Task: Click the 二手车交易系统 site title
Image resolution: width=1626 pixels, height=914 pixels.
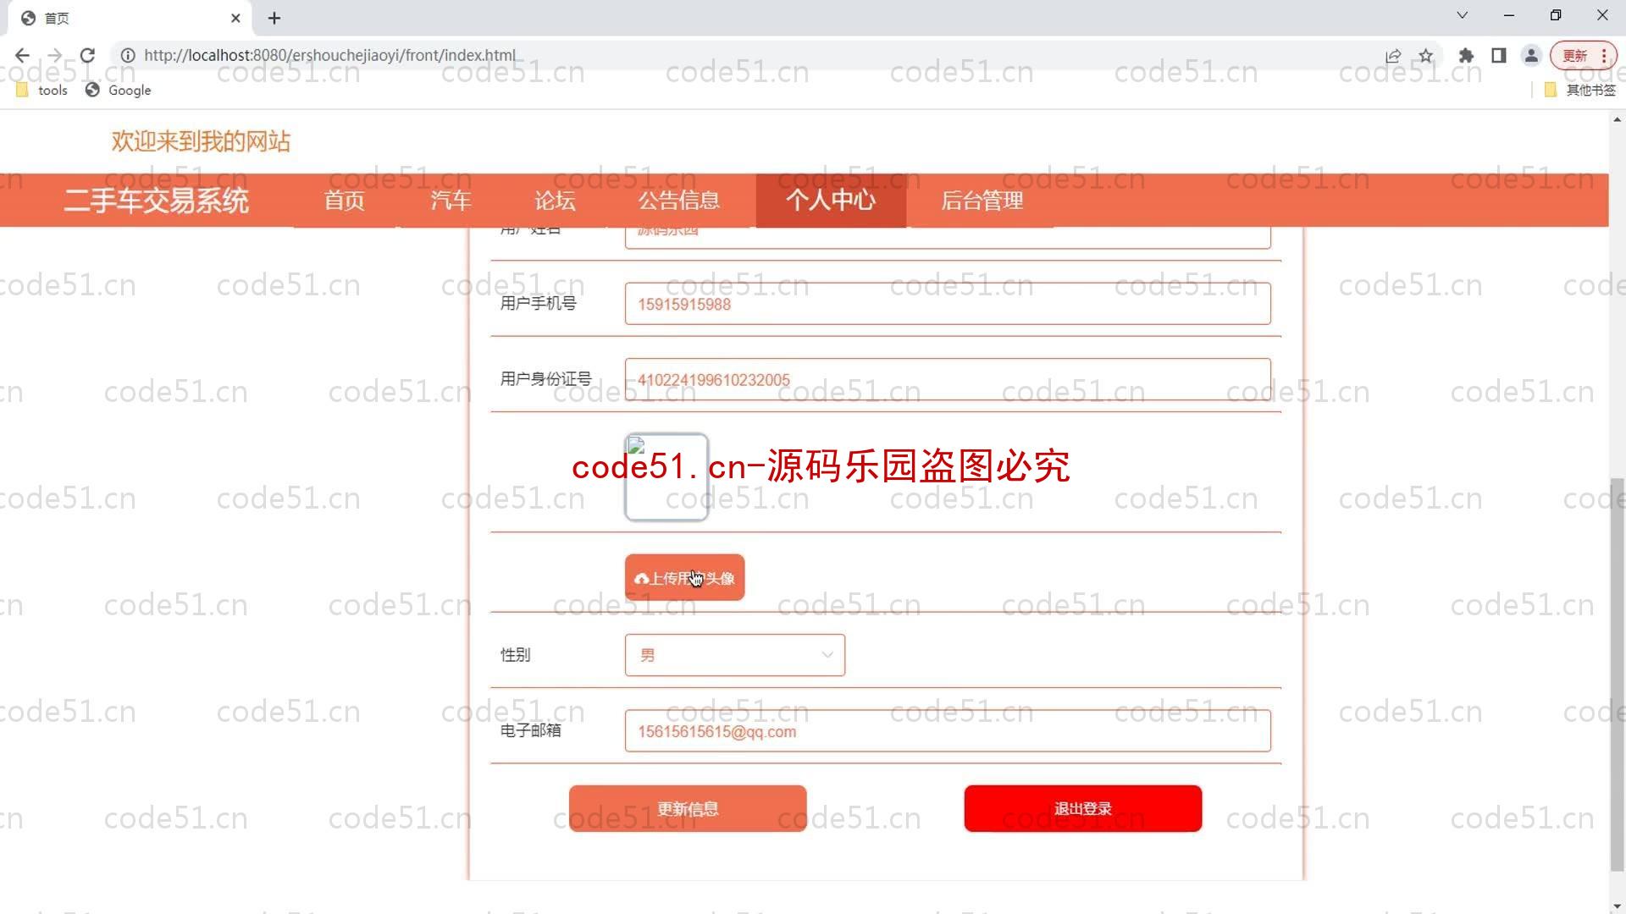Action: tap(157, 201)
